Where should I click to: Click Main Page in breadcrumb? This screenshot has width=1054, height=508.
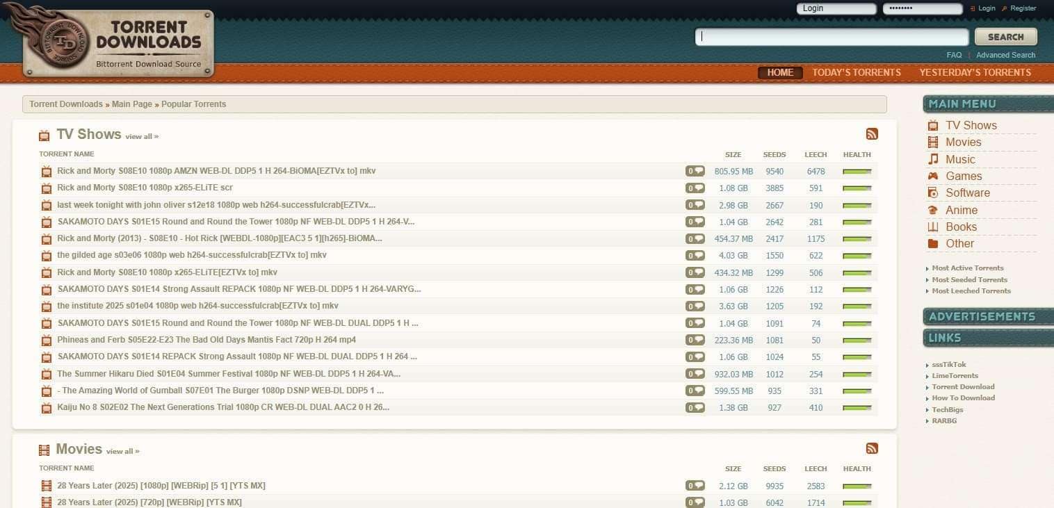[132, 104]
